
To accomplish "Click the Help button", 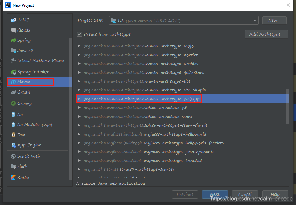I will (275, 194).
